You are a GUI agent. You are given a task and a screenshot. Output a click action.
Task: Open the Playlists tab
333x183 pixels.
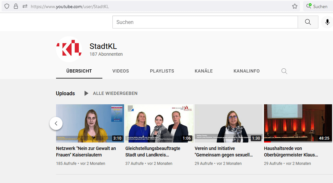pyautogui.click(x=162, y=71)
